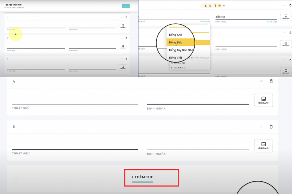Add an image to card 2

(123, 47)
